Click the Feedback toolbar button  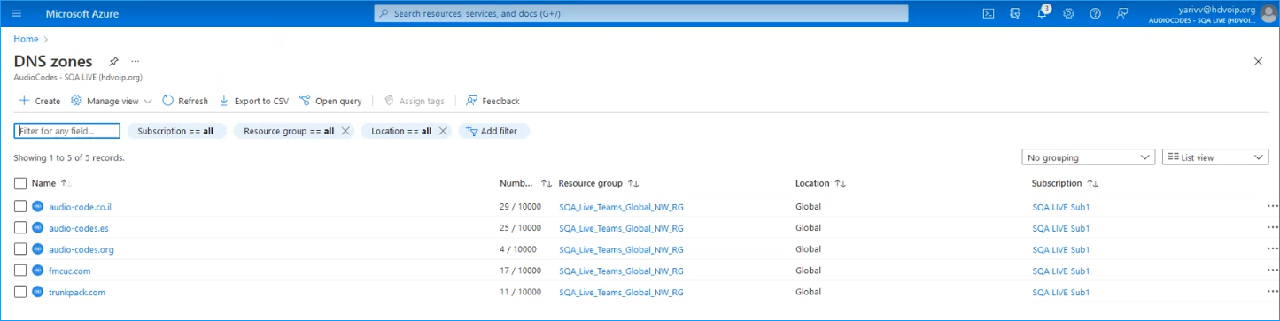point(493,101)
